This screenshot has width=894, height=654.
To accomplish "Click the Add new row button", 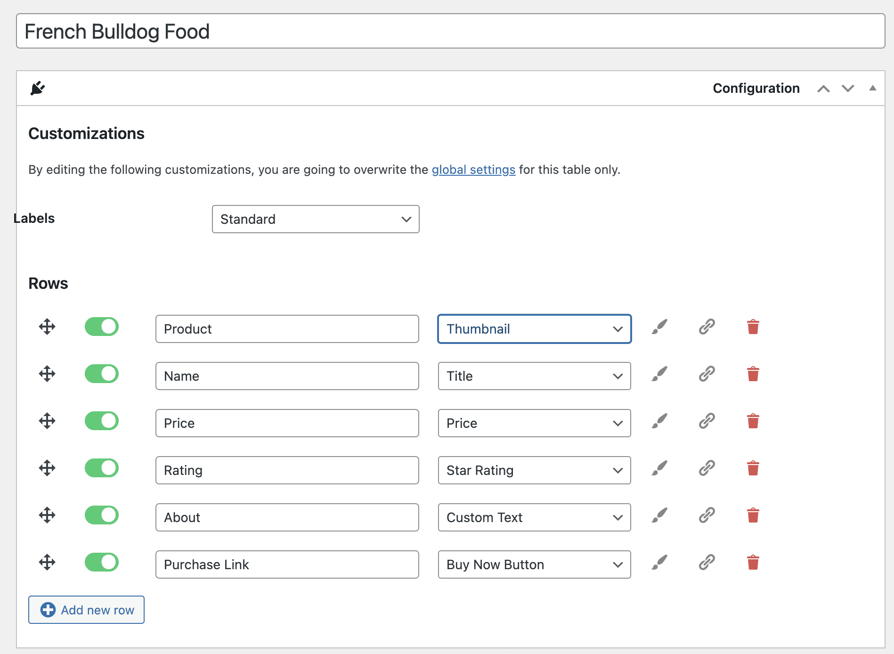I will tap(86, 609).
